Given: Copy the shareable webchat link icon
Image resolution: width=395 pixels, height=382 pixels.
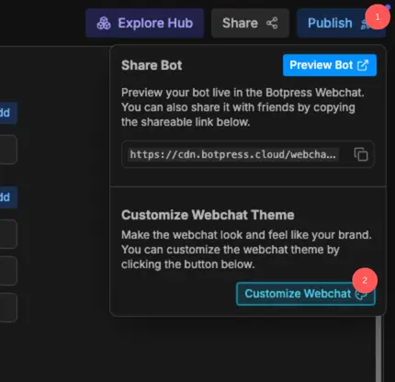Looking at the screenshot, I should (361, 154).
